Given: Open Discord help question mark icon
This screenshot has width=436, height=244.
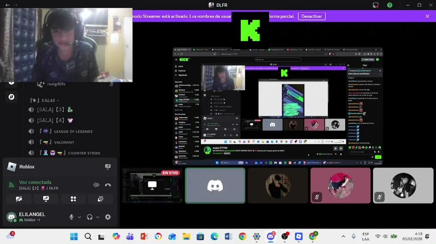Looking at the screenshot, I should pos(389,5).
